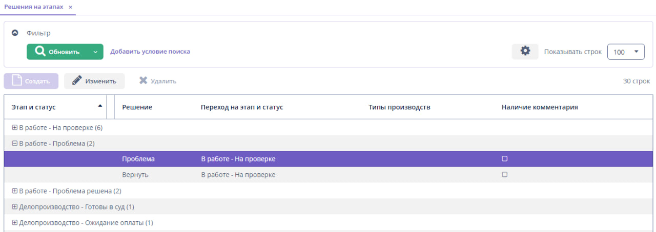Image resolution: width=656 pixels, height=232 pixels.
Task: Click the gear settings icon
Action: pos(525,51)
